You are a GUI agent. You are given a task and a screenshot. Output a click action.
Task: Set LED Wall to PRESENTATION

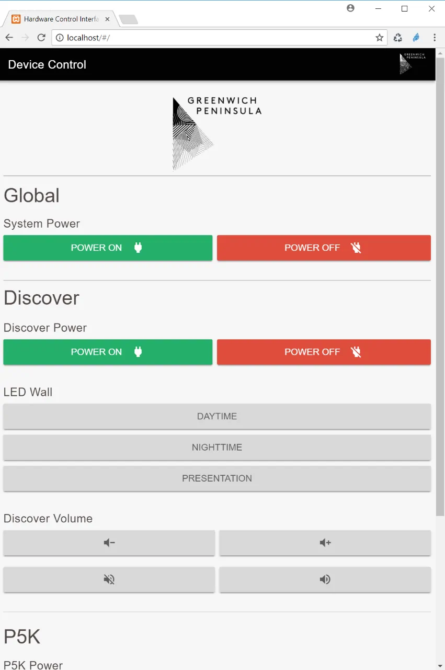217,478
